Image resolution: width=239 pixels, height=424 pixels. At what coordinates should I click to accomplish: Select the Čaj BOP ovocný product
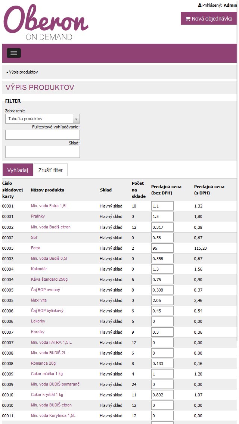(x=45, y=290)
